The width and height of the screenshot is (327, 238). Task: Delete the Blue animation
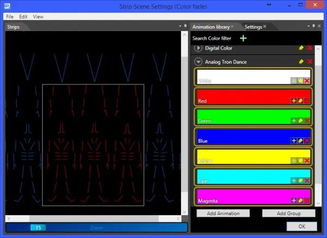coord(307,141)
